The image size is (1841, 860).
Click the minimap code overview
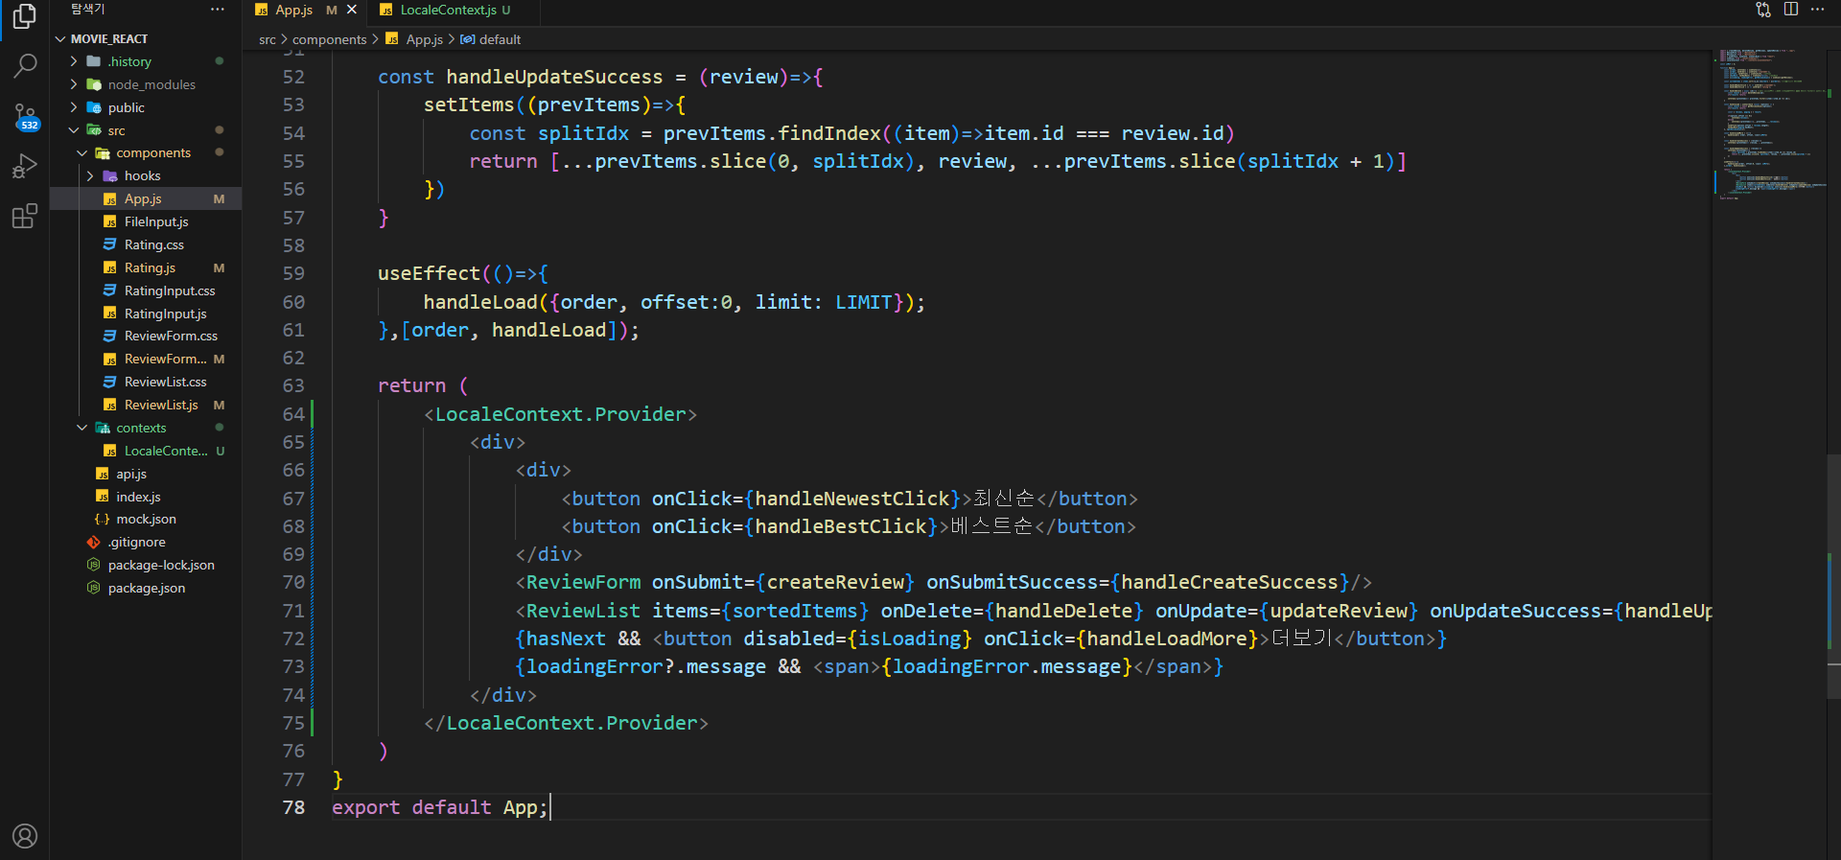pyautogui.click(x=1769, y=125)
